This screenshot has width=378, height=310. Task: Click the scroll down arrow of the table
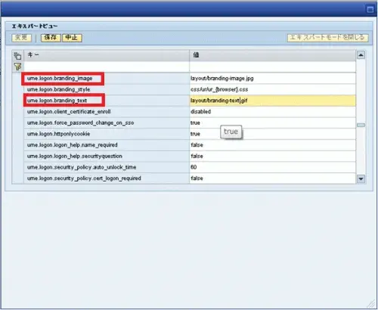[x=361, y=178]
